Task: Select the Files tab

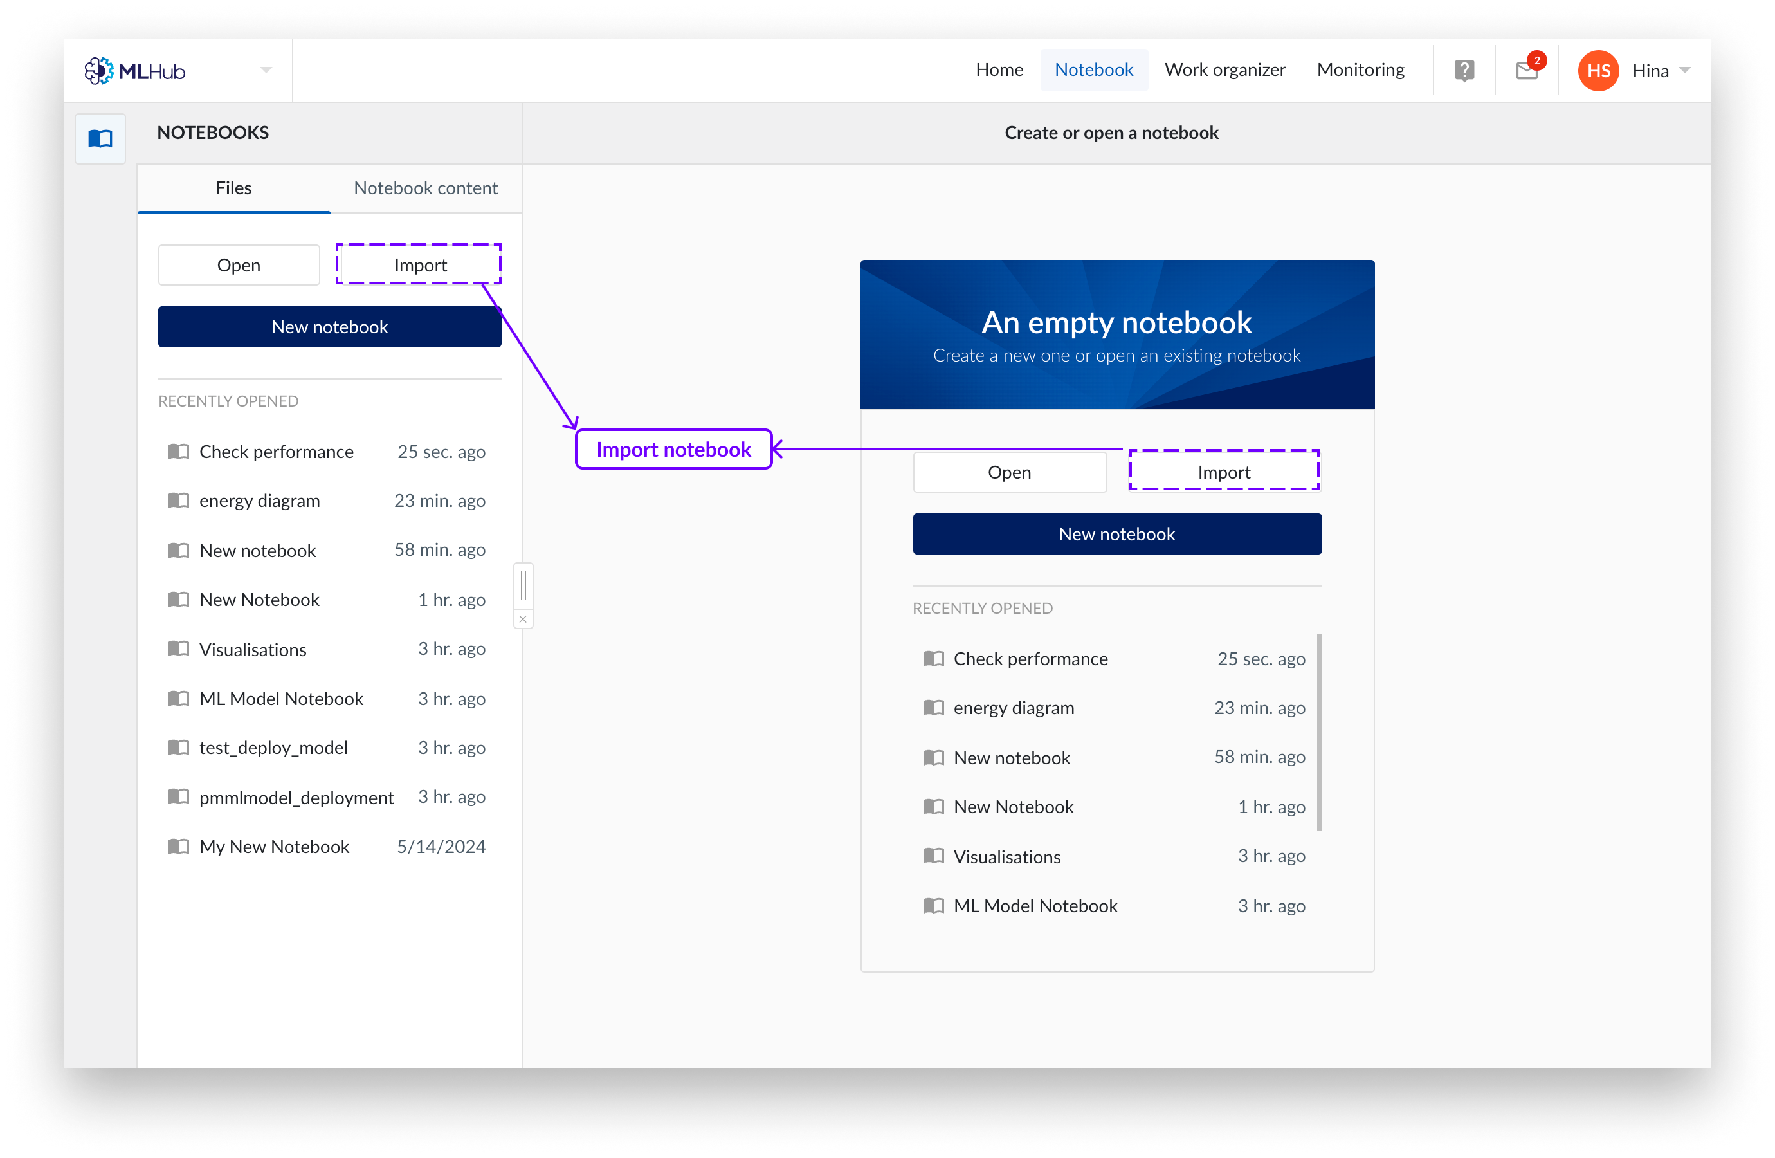Action: point(233,188)
